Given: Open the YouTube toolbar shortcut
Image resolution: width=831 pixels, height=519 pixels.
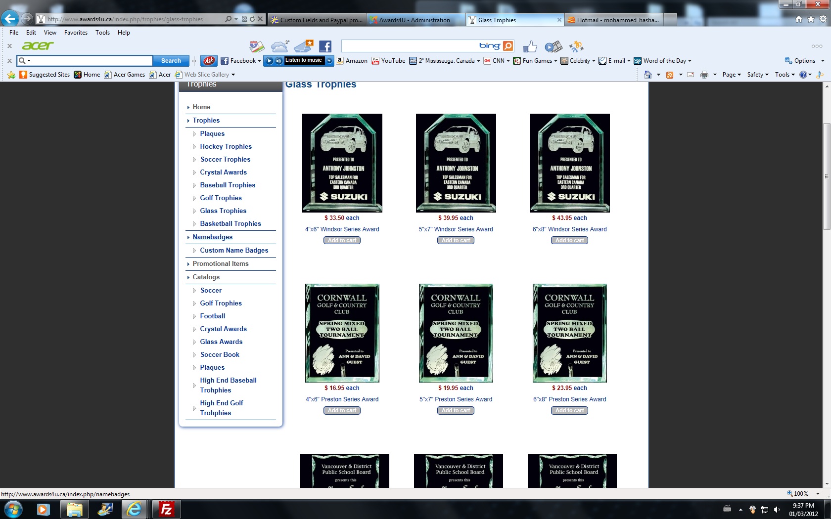Looking at the screenshot, I should coord(388,61).
